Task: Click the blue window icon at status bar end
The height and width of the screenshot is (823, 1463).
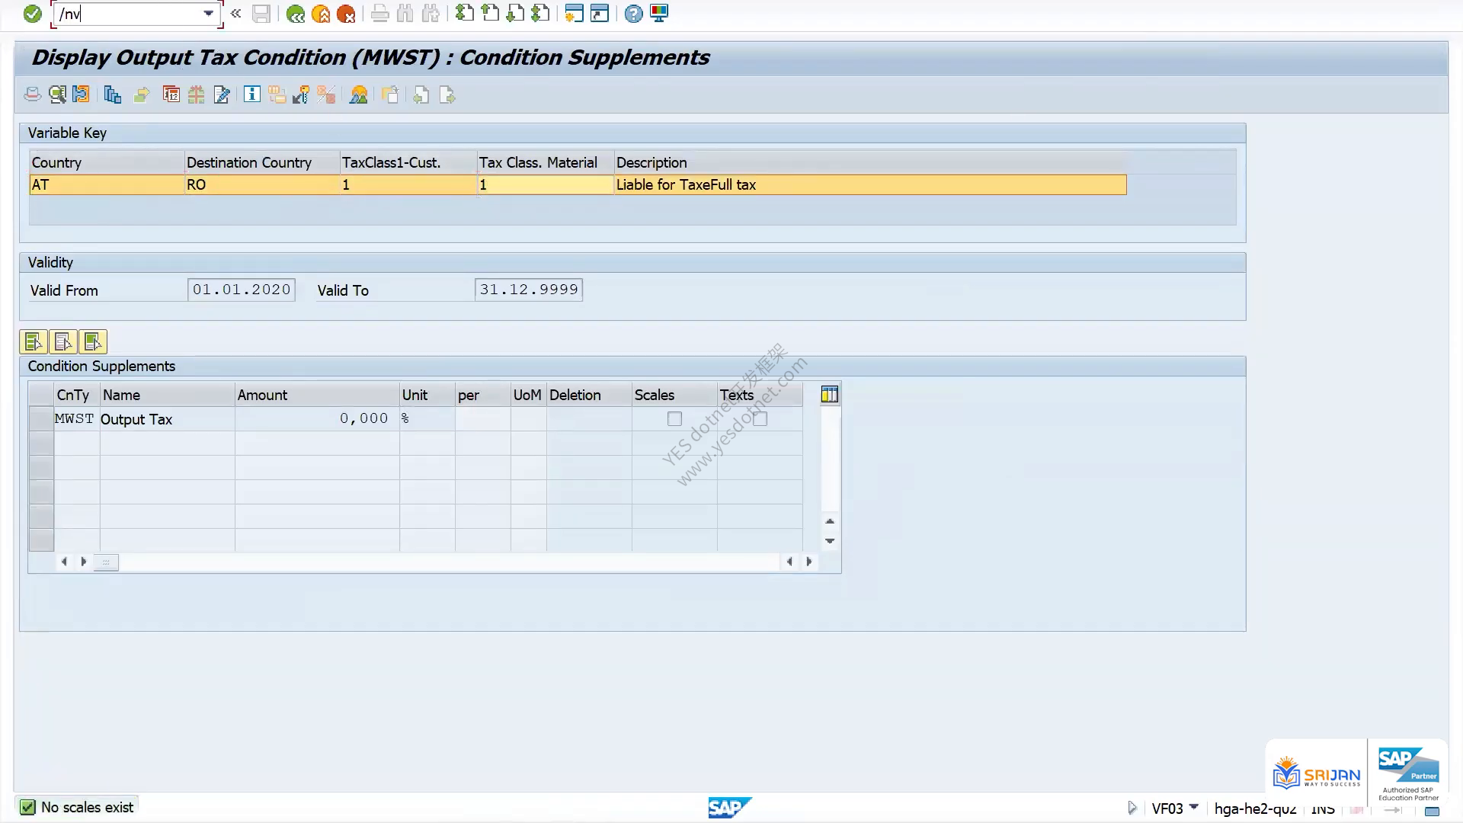Action: (1433, 810)
